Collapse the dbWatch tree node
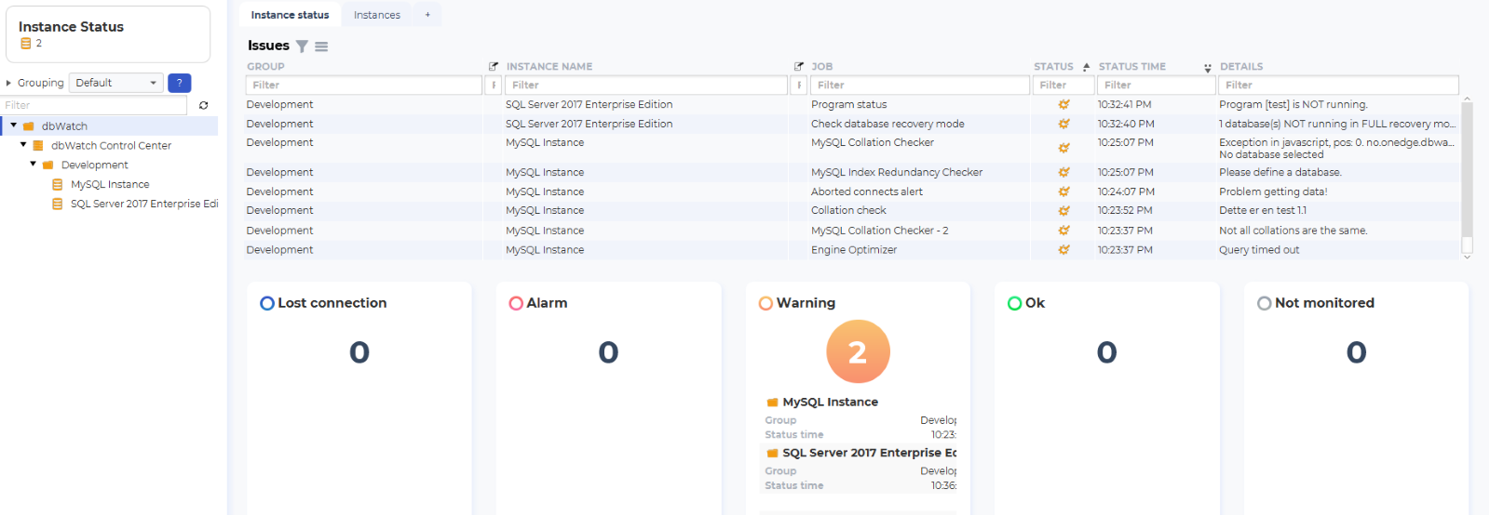 (14, 125)
